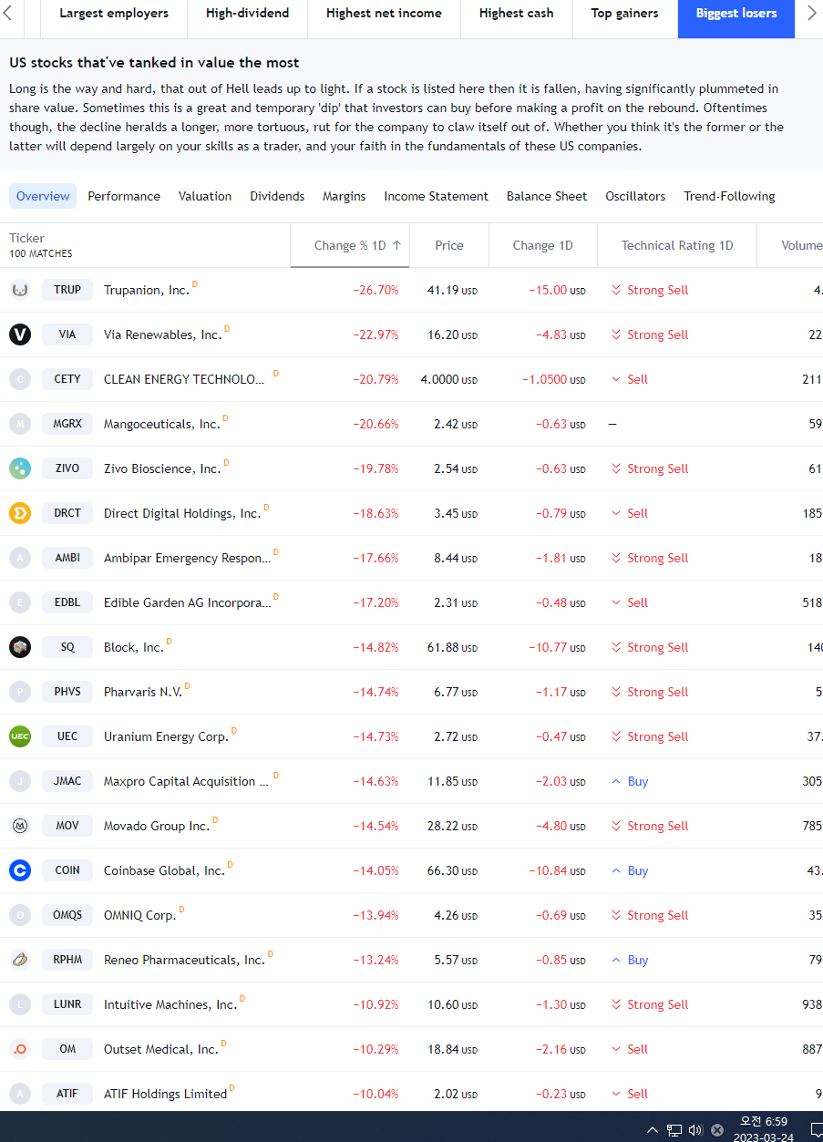Open the taskbar notification center icon

tap(817, 1130)
